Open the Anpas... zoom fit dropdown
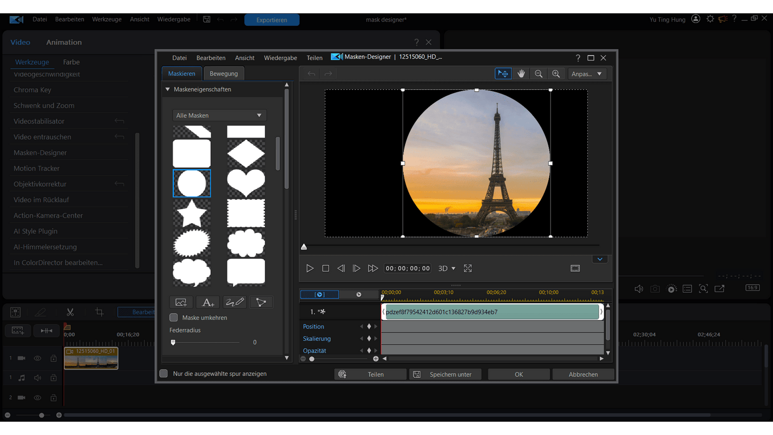The image size is (773, 435). point(587,74)
